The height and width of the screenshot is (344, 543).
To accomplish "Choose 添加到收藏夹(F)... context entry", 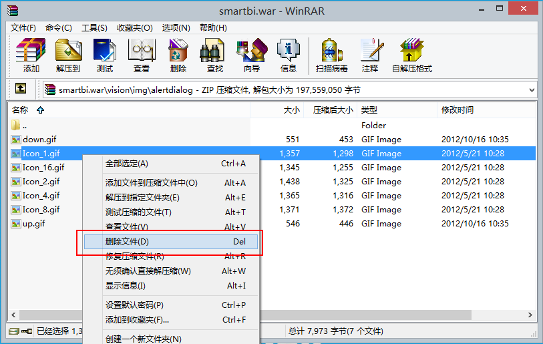I will pyautogui.click(x=171, y=320).
